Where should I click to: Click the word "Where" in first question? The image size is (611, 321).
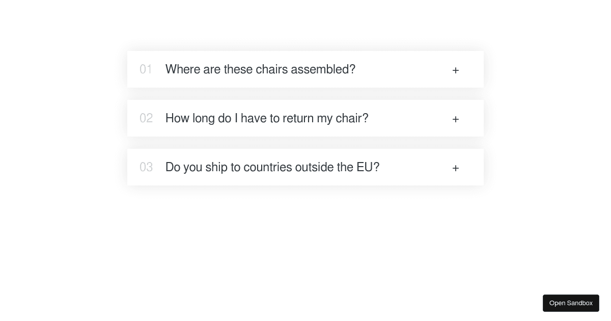[183, 69]
